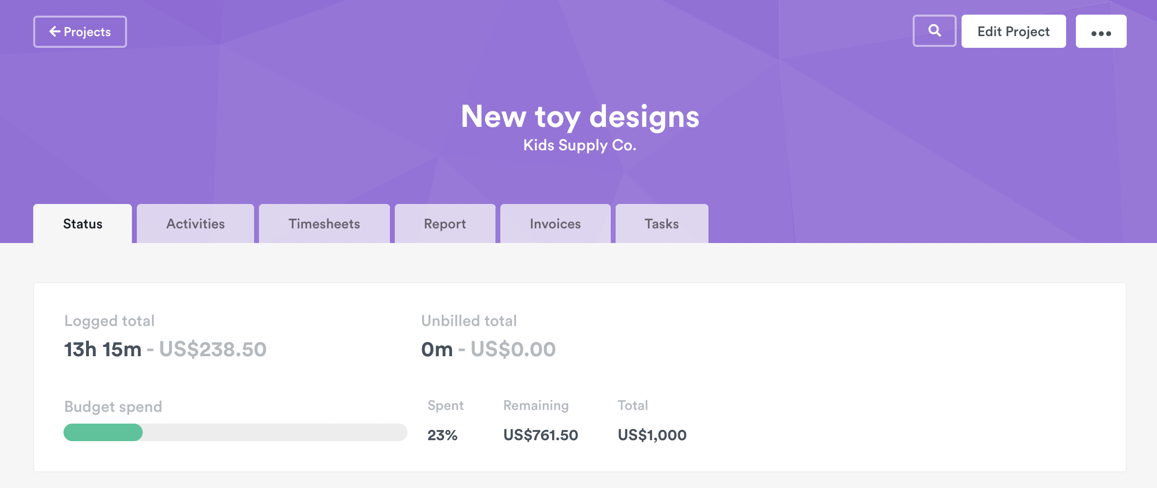
Task: Click the US$0.00 unbilled amount
Action: coord(513,349)
